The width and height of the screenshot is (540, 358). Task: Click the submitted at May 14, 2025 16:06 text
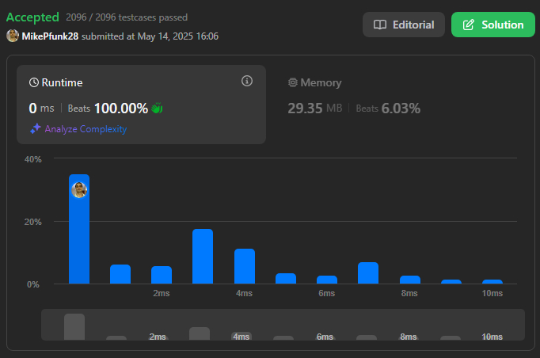150,36
